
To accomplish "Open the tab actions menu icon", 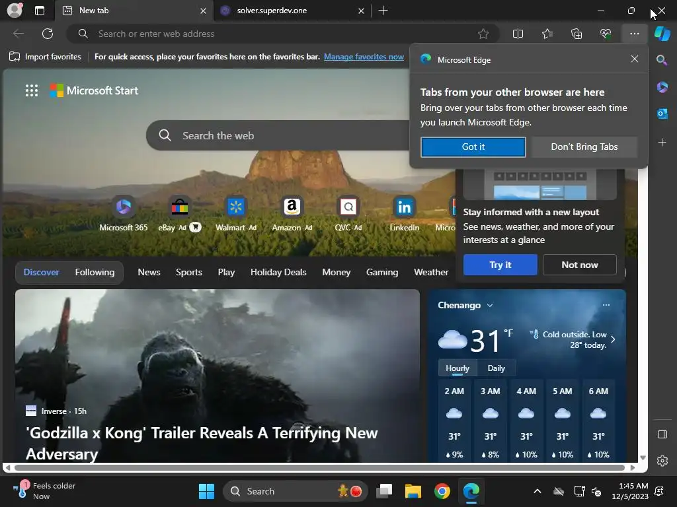I will click(x=40, y=11).
